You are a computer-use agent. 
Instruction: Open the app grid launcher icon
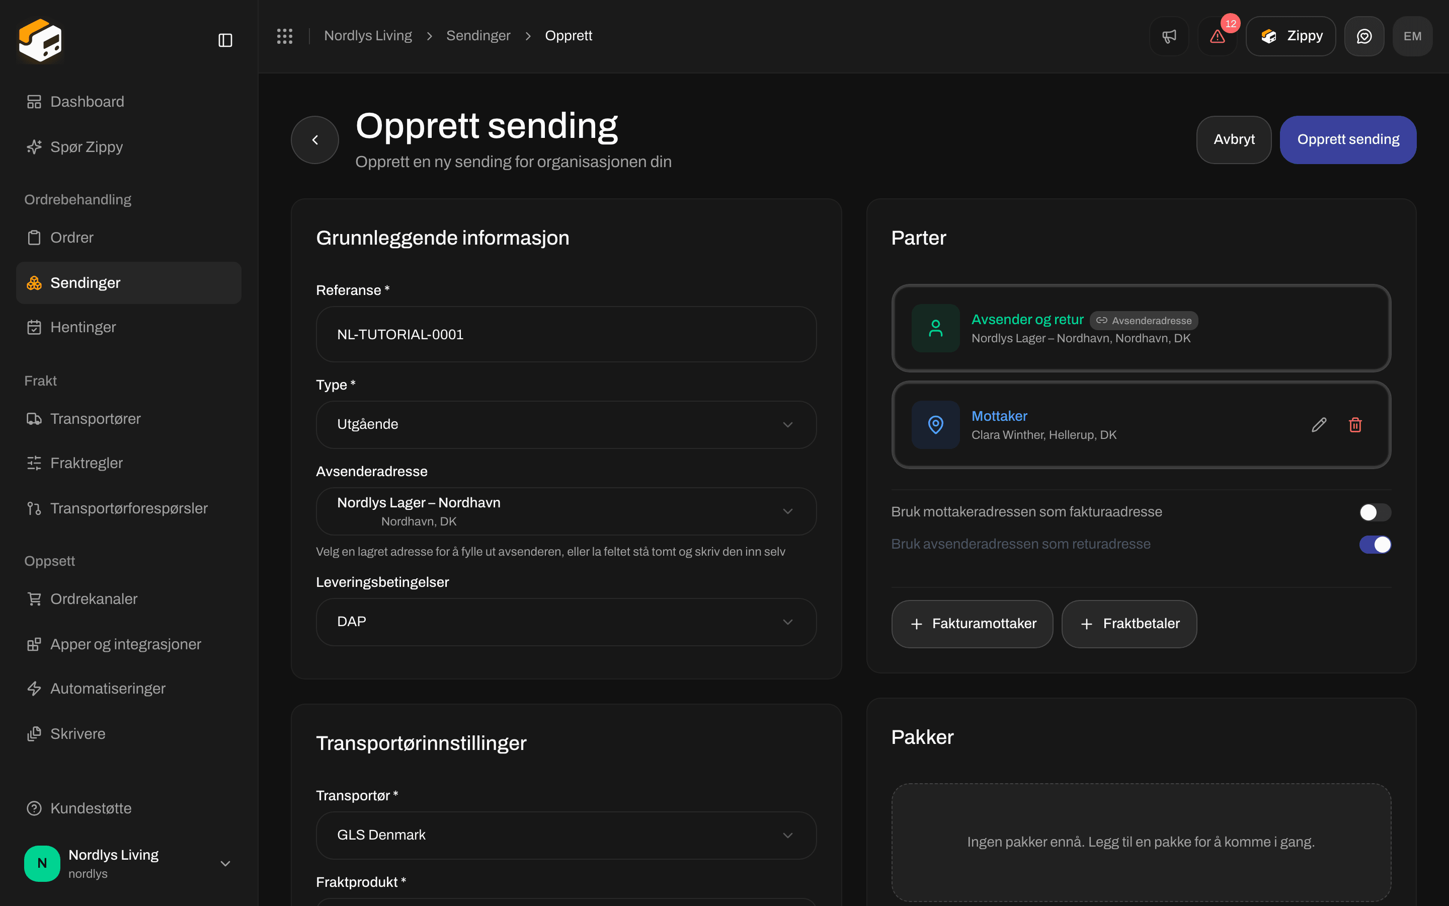click(x=284, y=36)
